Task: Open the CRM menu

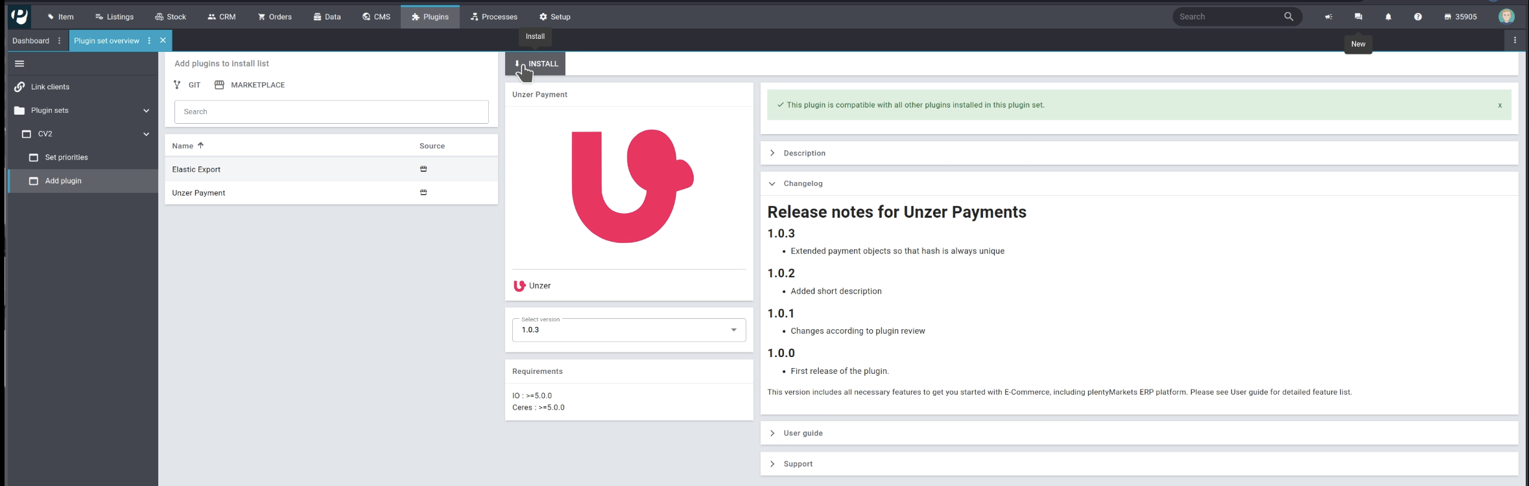Action: tap(222, 17)
